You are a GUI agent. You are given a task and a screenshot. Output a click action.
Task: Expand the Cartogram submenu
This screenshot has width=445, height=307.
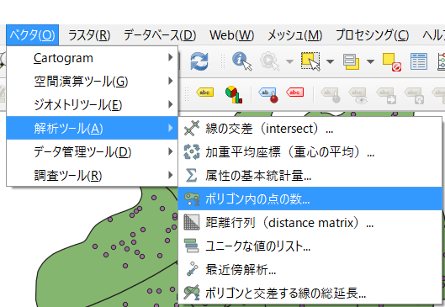pos(92,57)
